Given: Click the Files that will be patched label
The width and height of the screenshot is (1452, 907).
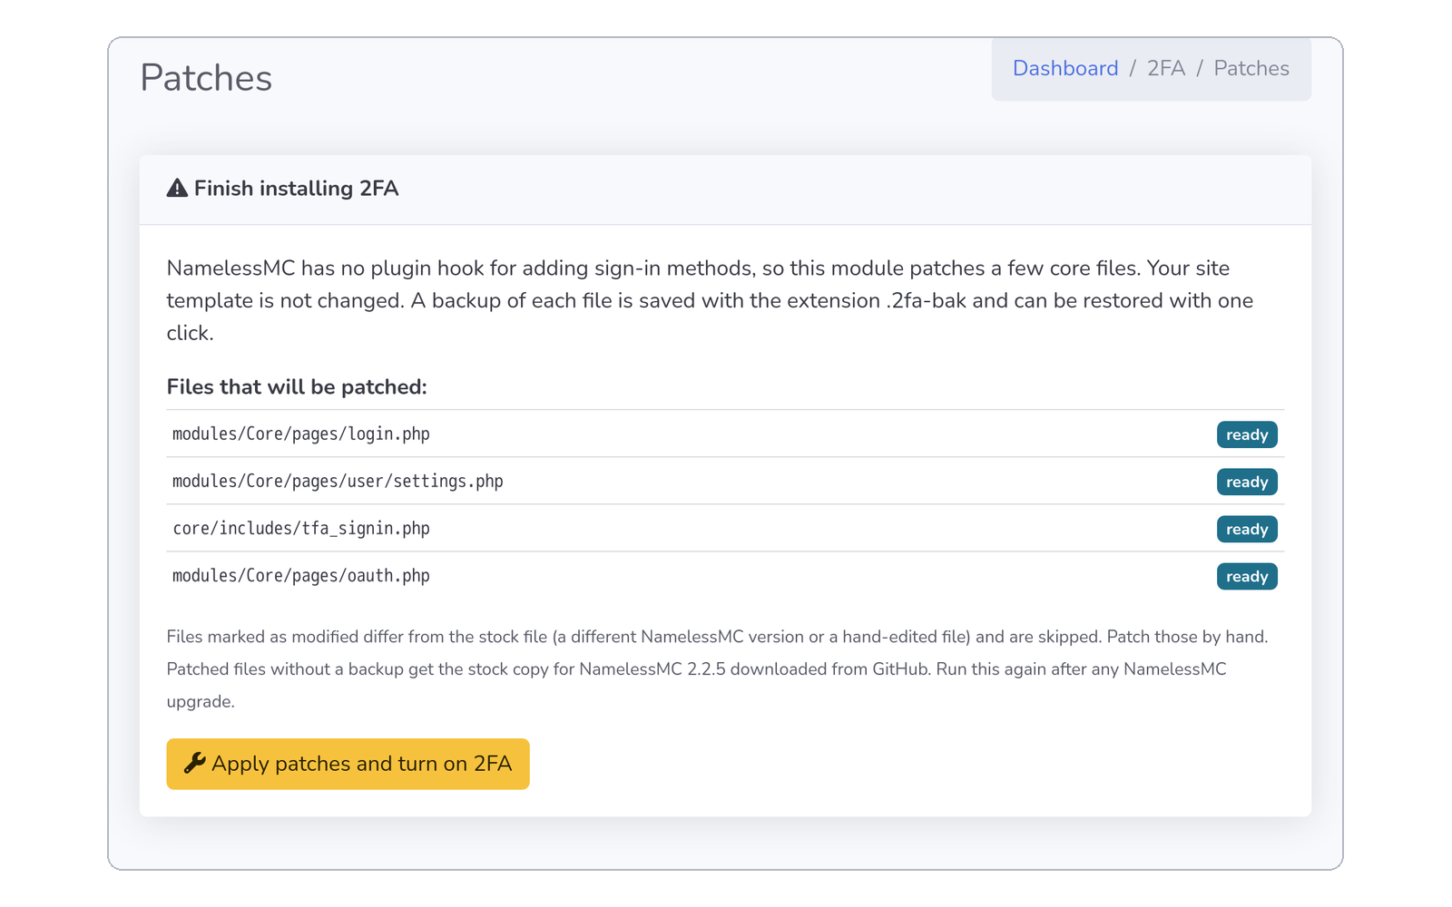Looking at the screenshot, I should click(297, 386).
